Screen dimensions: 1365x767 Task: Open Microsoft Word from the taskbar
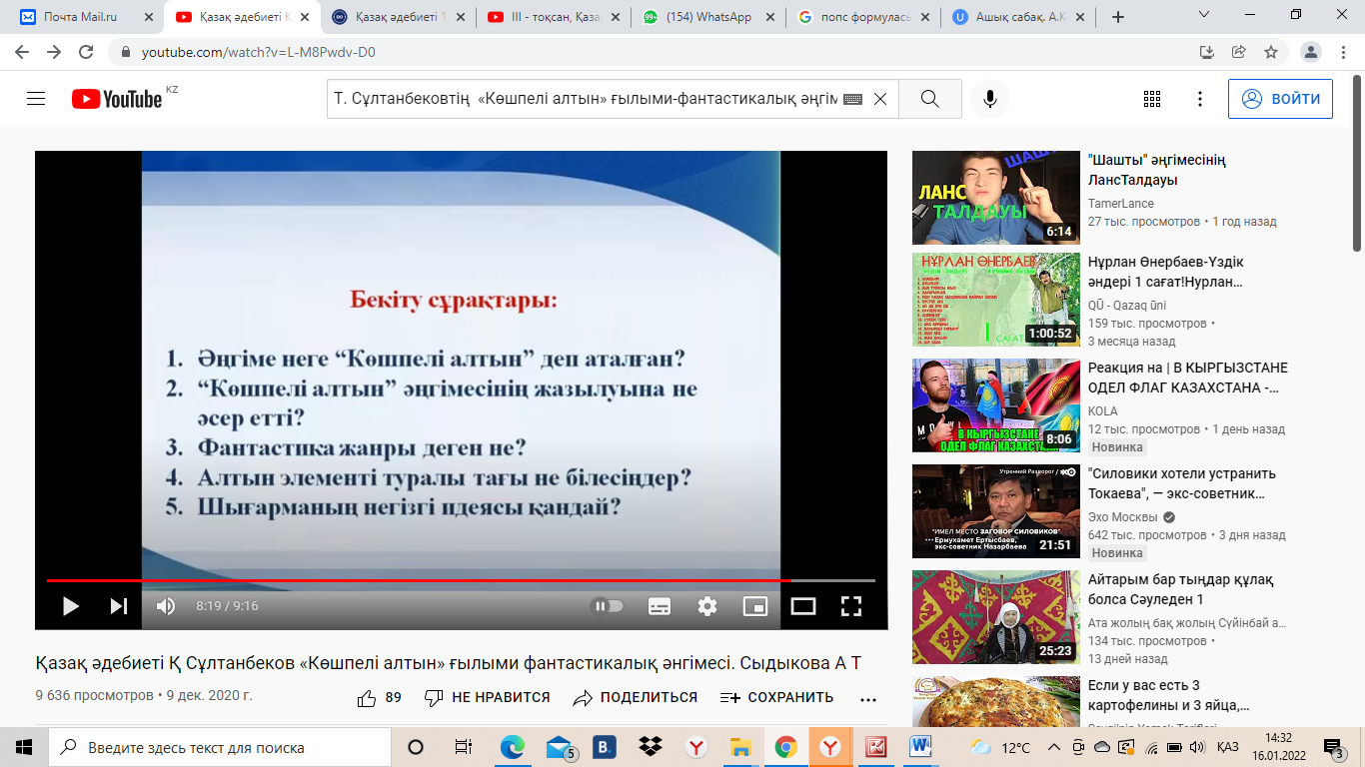920,747
